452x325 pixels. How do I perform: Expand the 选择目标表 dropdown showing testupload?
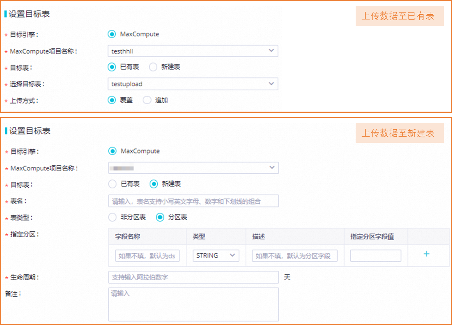(192, 84)
